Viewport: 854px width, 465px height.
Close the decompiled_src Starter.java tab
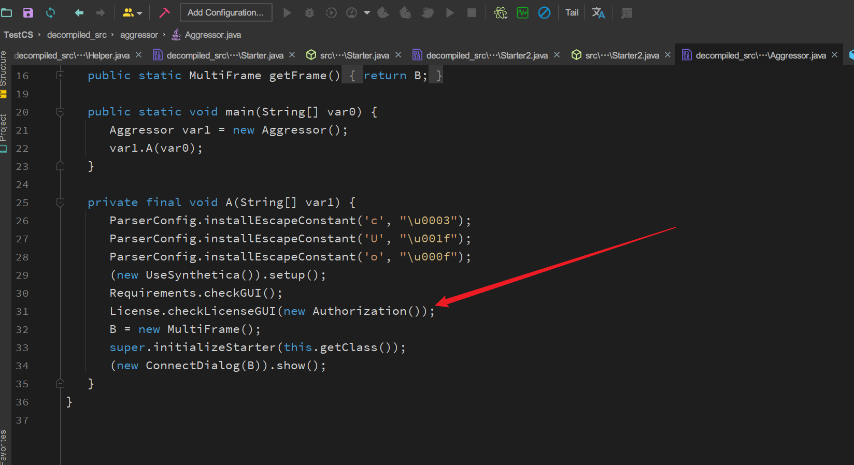[x=292, y=55]
